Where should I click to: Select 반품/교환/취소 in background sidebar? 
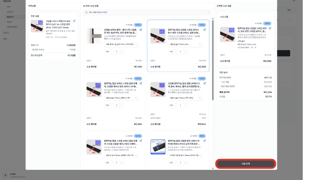tap(12, 27)
